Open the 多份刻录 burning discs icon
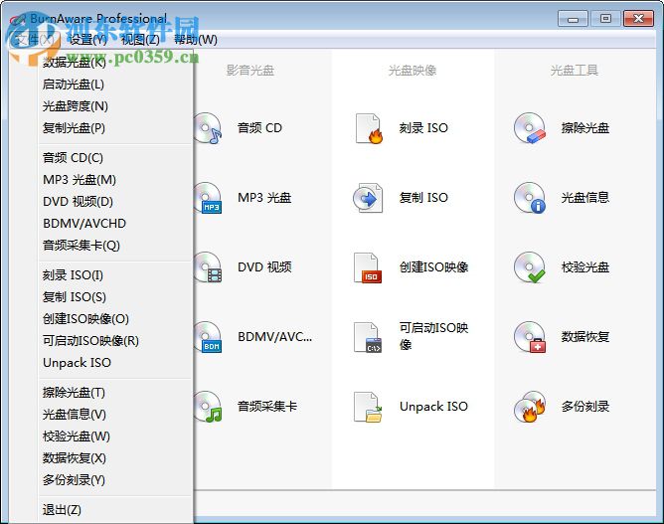The image size is (664, 524). (x=530, y=407)
